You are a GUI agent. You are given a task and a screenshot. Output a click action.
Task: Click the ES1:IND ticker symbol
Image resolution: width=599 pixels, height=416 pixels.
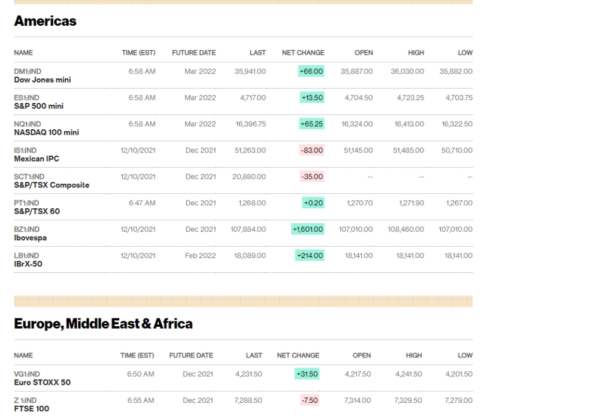point(27,98)
